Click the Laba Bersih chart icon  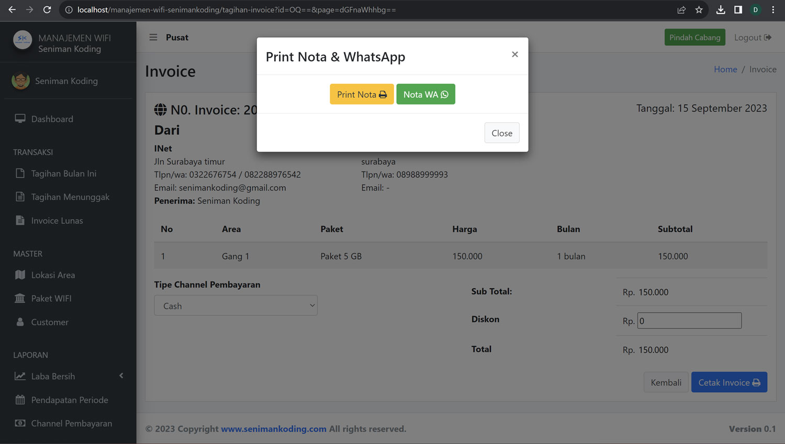[20, 376]
